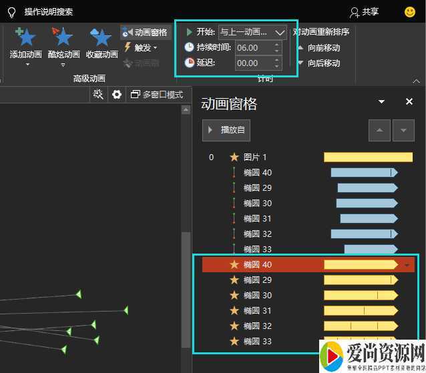The width and height of the screenshot is (426, 373).
Task: Toggle the 动画窗格 pane button
Action: tap(144, 32)
